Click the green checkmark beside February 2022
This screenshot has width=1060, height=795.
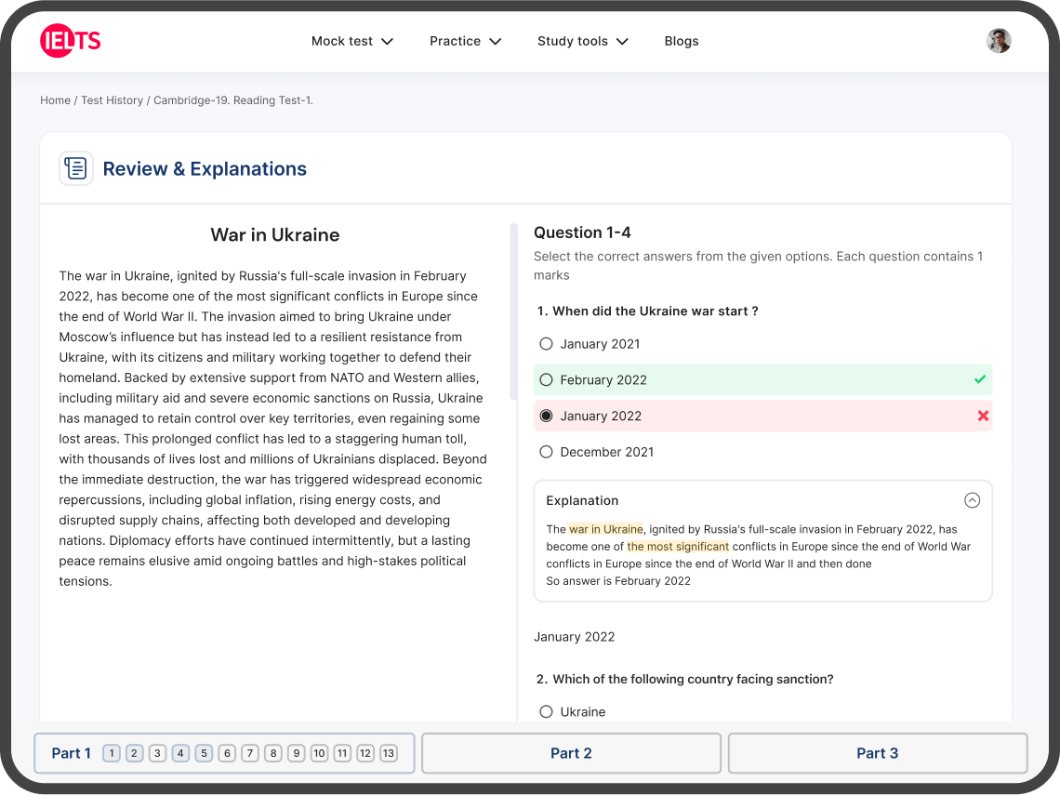coord(979,379)
